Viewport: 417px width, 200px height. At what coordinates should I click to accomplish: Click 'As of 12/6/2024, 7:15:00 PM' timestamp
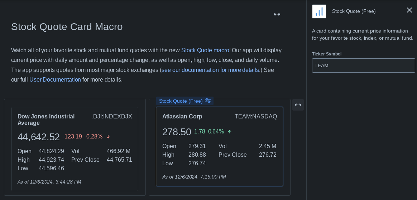[194, 177]
